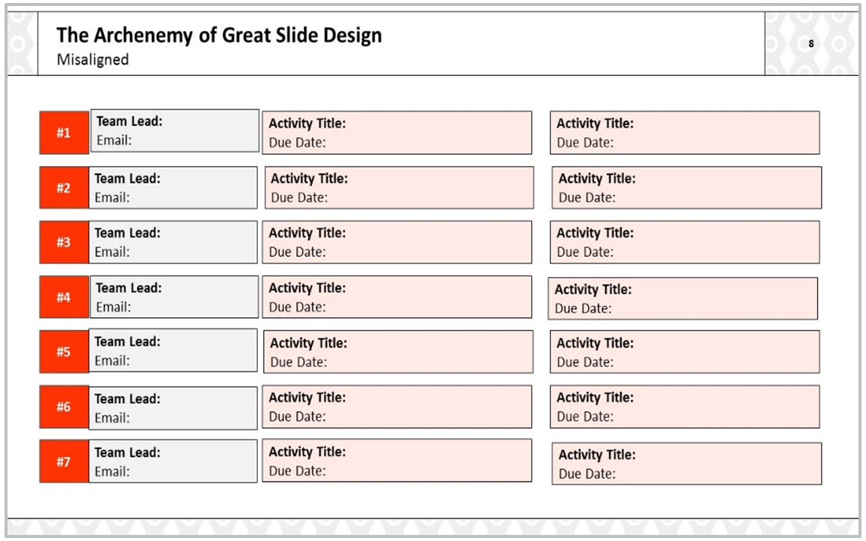Select the Team Lead box beside #7
Image resolution: width=866 pixels, height=541 pixels.
[173, 461]
